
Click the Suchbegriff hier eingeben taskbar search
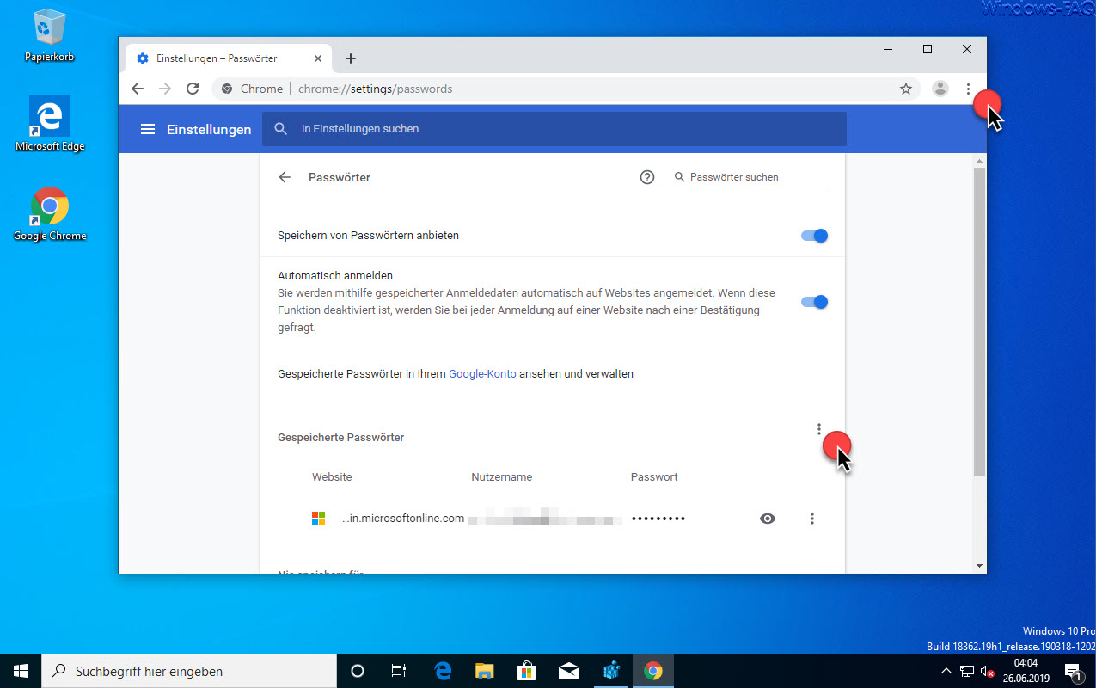click(x=189, y=671)
